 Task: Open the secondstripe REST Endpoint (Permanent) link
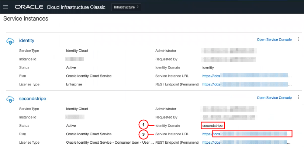point(247,143)
